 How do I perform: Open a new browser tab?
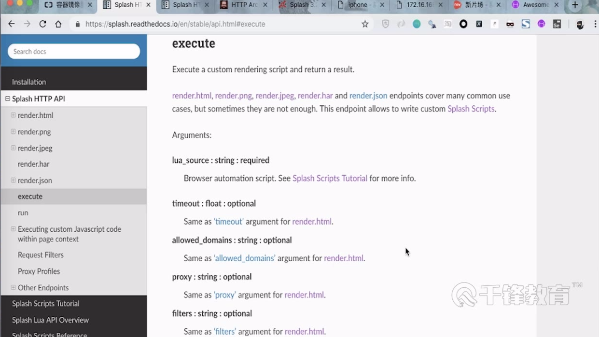tap(574, 5)
